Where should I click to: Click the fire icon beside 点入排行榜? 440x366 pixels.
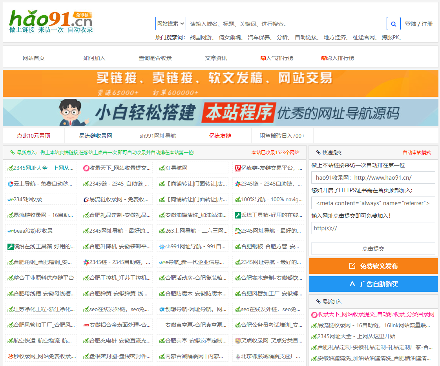coord(324,57)
